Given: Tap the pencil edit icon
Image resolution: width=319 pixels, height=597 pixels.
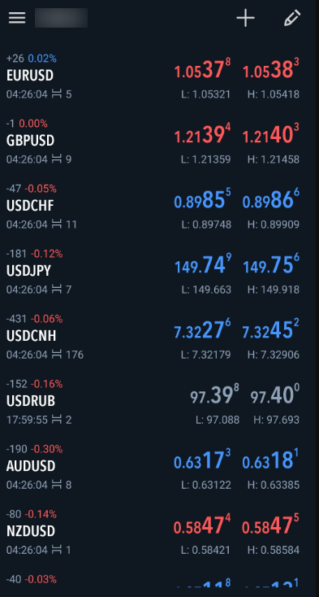Looking at the screenshot, I should tap(292, 18).
